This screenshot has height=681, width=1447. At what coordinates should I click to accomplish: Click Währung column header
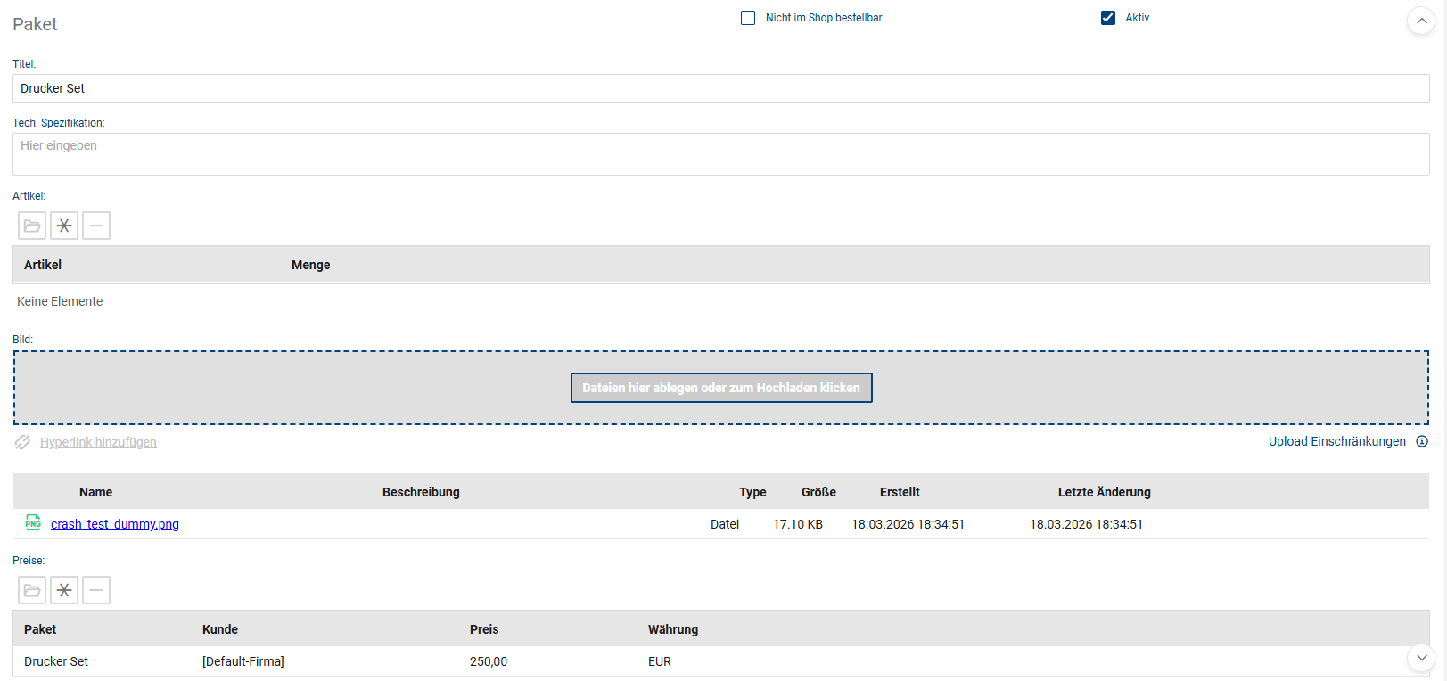click(x=673, y=629)
